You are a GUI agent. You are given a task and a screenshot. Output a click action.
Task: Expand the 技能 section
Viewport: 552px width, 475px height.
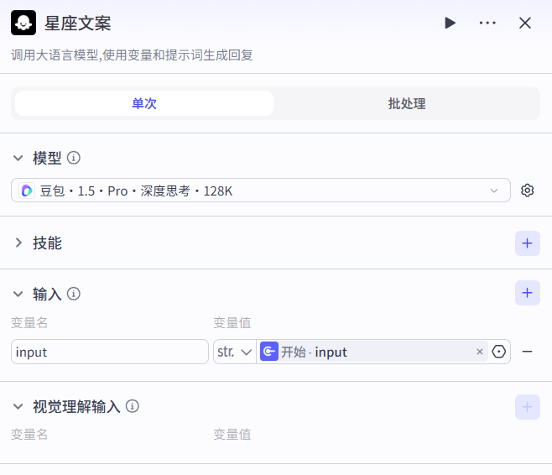[18, 243]
